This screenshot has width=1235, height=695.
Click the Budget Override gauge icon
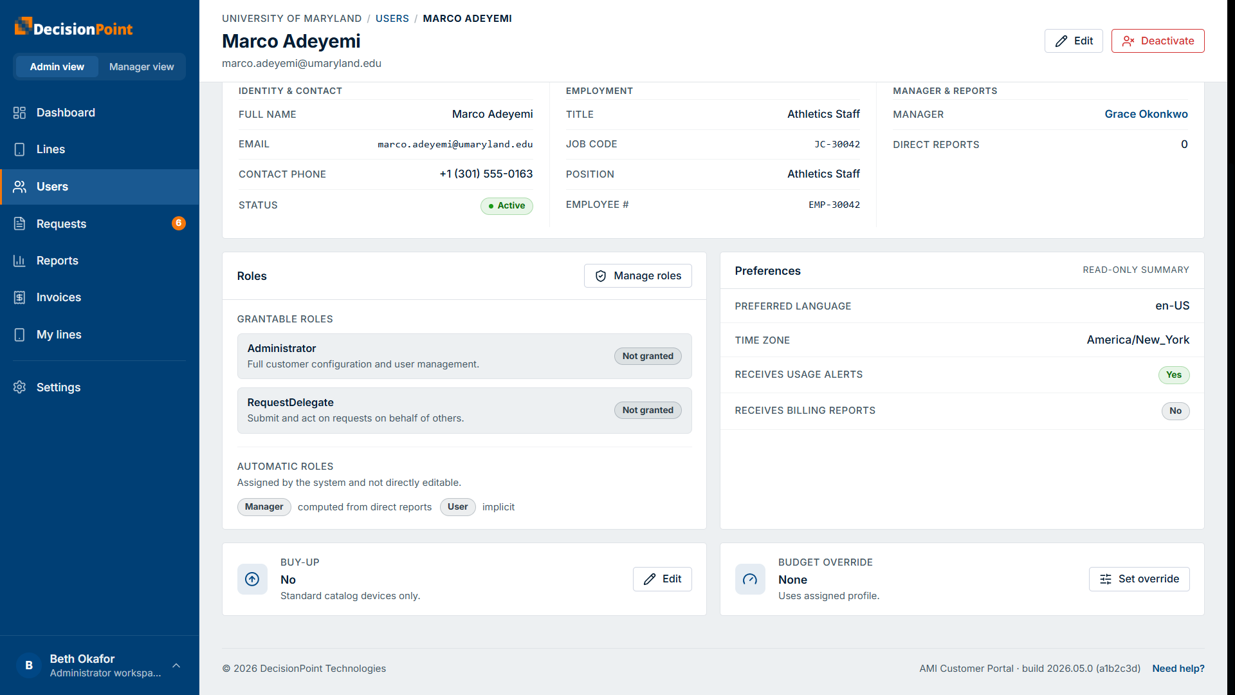[750, 579]
